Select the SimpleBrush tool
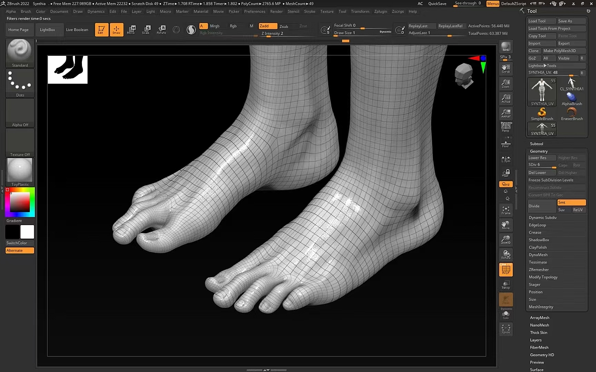Image resolution: width=596 pixels, height=372 pixels. click(x=542, y=114)
